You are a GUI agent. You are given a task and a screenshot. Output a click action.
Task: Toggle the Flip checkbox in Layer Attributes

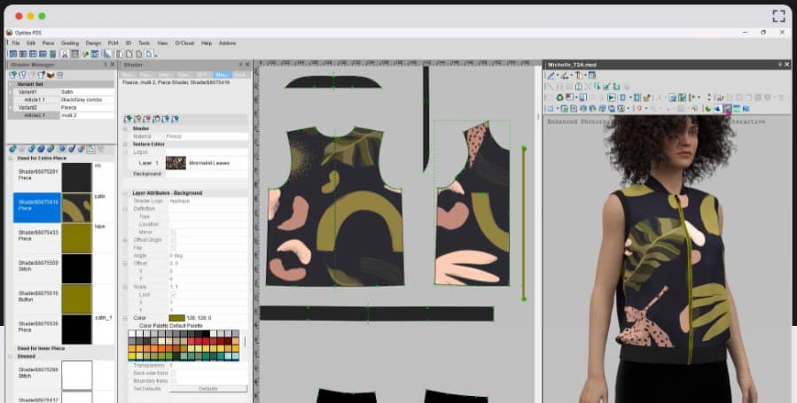tap(173, 248)
